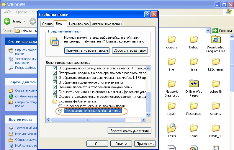Image resolution: width=234 pixels, height=150 pixels.
Task: Open the Debug folder icon
Action: pos(194,40)
